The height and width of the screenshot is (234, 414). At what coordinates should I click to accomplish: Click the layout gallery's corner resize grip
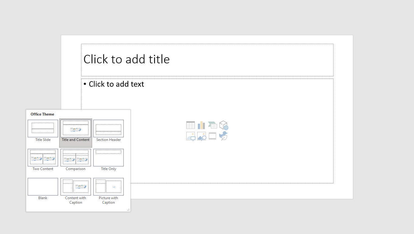[x=128, y=209]
